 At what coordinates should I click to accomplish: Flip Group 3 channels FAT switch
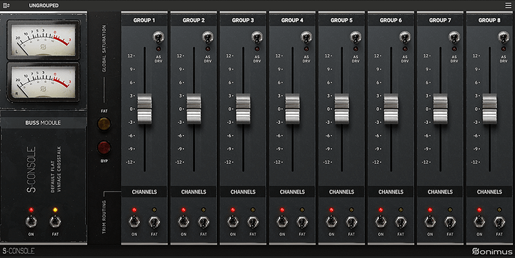[252, 222]
